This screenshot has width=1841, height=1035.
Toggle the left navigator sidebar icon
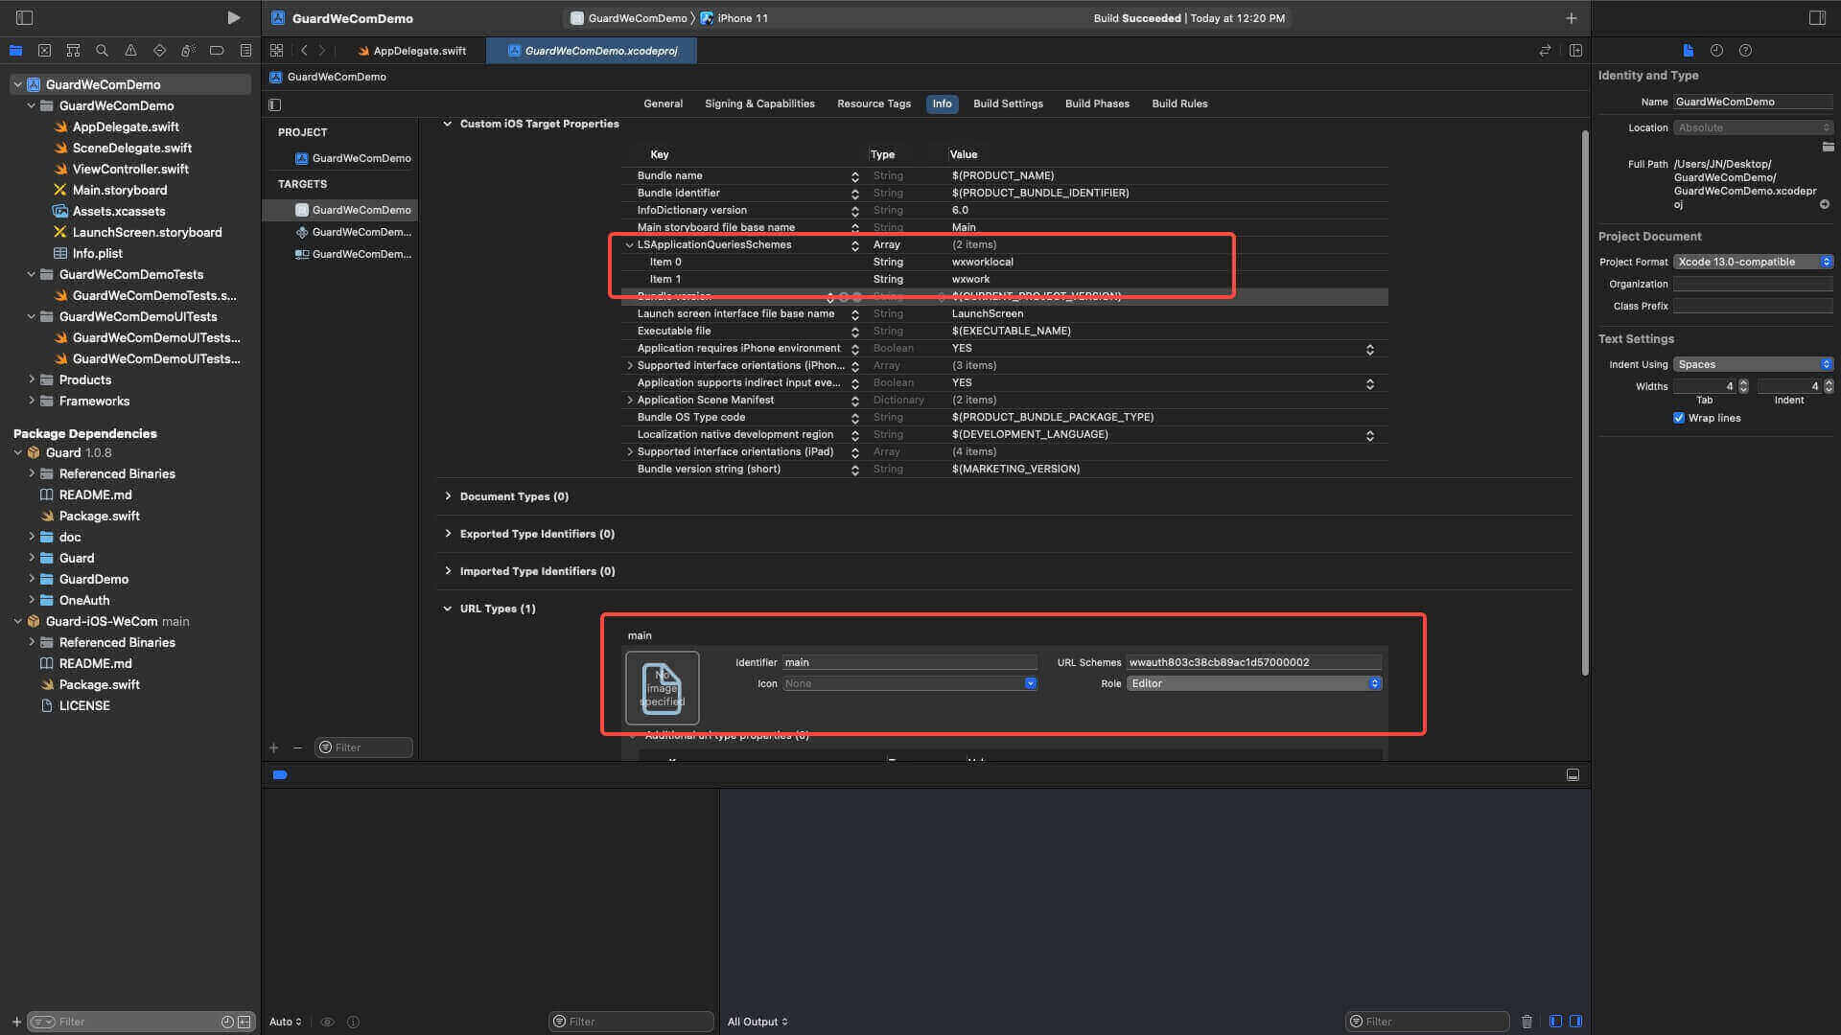25,17
